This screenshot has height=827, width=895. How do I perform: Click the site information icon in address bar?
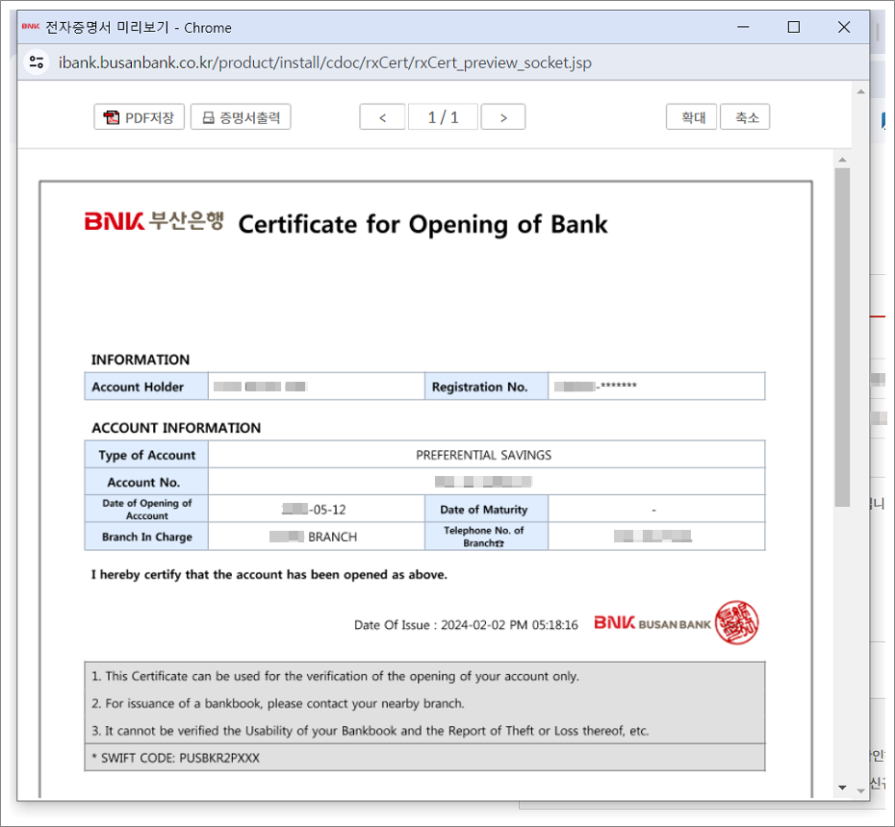click(x=37, y=62)
